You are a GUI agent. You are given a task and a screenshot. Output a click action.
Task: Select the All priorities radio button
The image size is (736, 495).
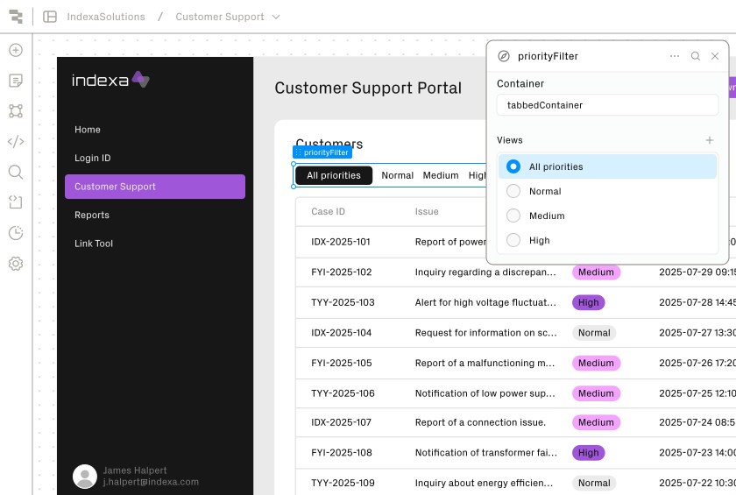[513, 166]
